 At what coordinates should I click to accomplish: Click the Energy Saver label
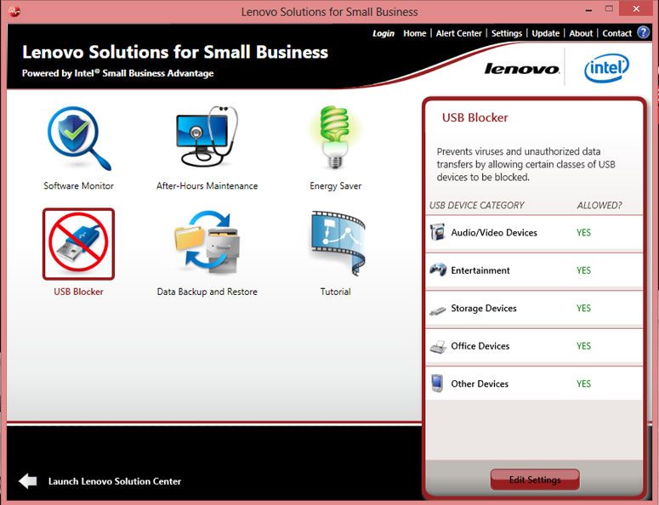click(x=335, y=185)
